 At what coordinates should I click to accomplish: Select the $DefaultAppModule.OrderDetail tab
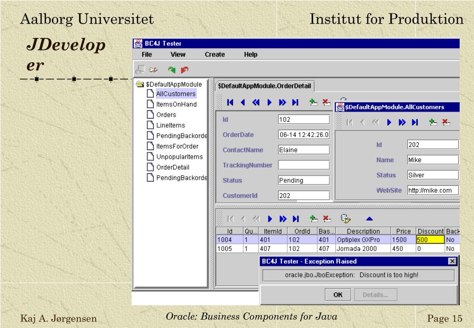point(265,86)
